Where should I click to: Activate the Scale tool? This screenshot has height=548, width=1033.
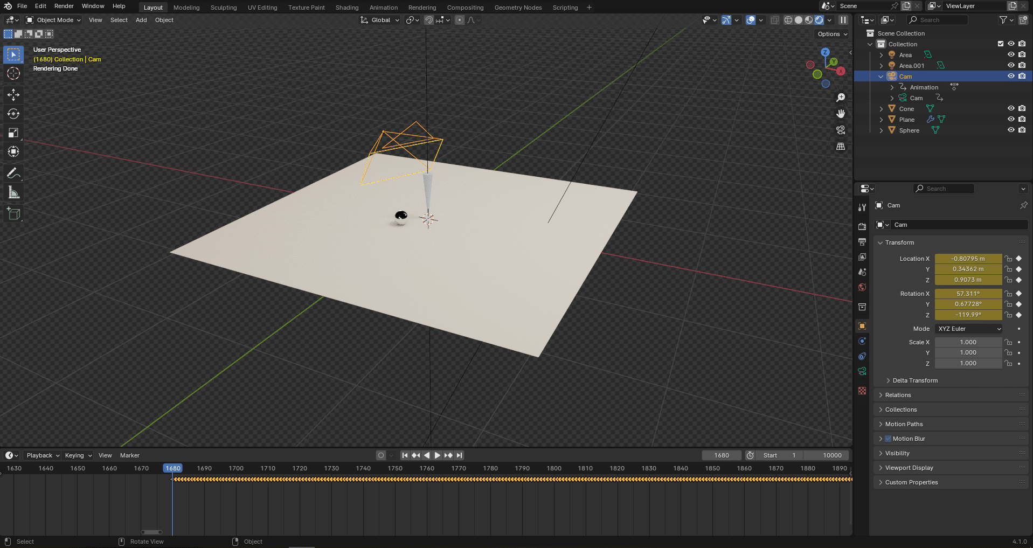(x=13, y=133)
